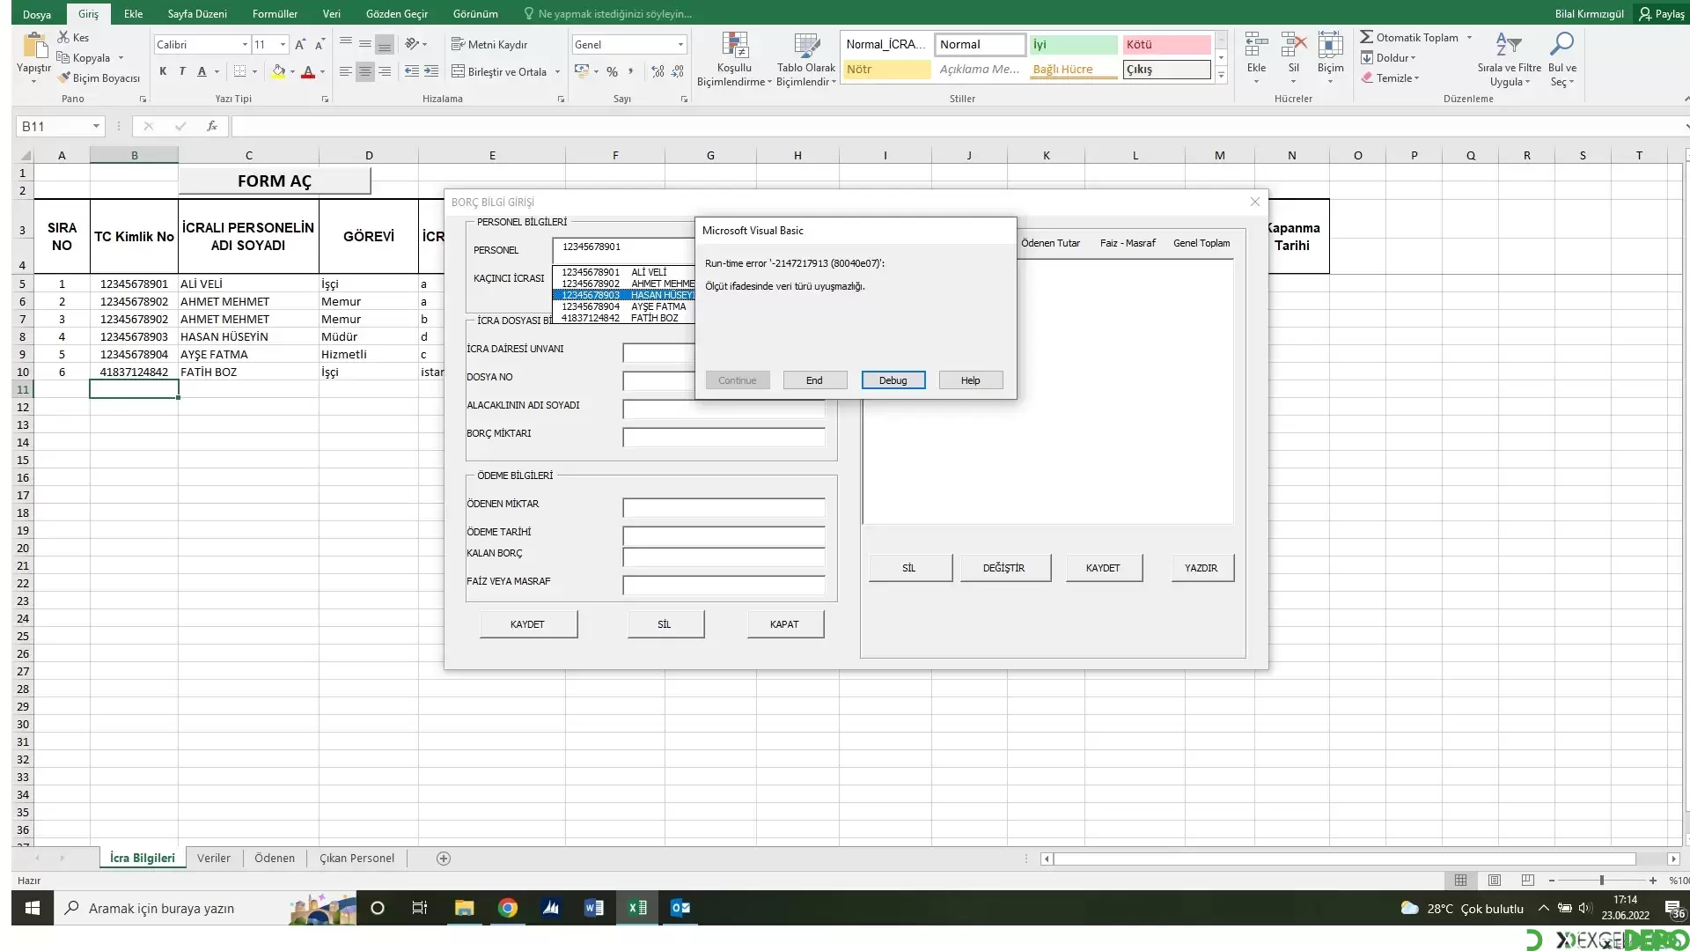The height and width of the screenshot is (951, 1690).
Task: Switch to the Formüller ribbon tab
Action: 275,14
